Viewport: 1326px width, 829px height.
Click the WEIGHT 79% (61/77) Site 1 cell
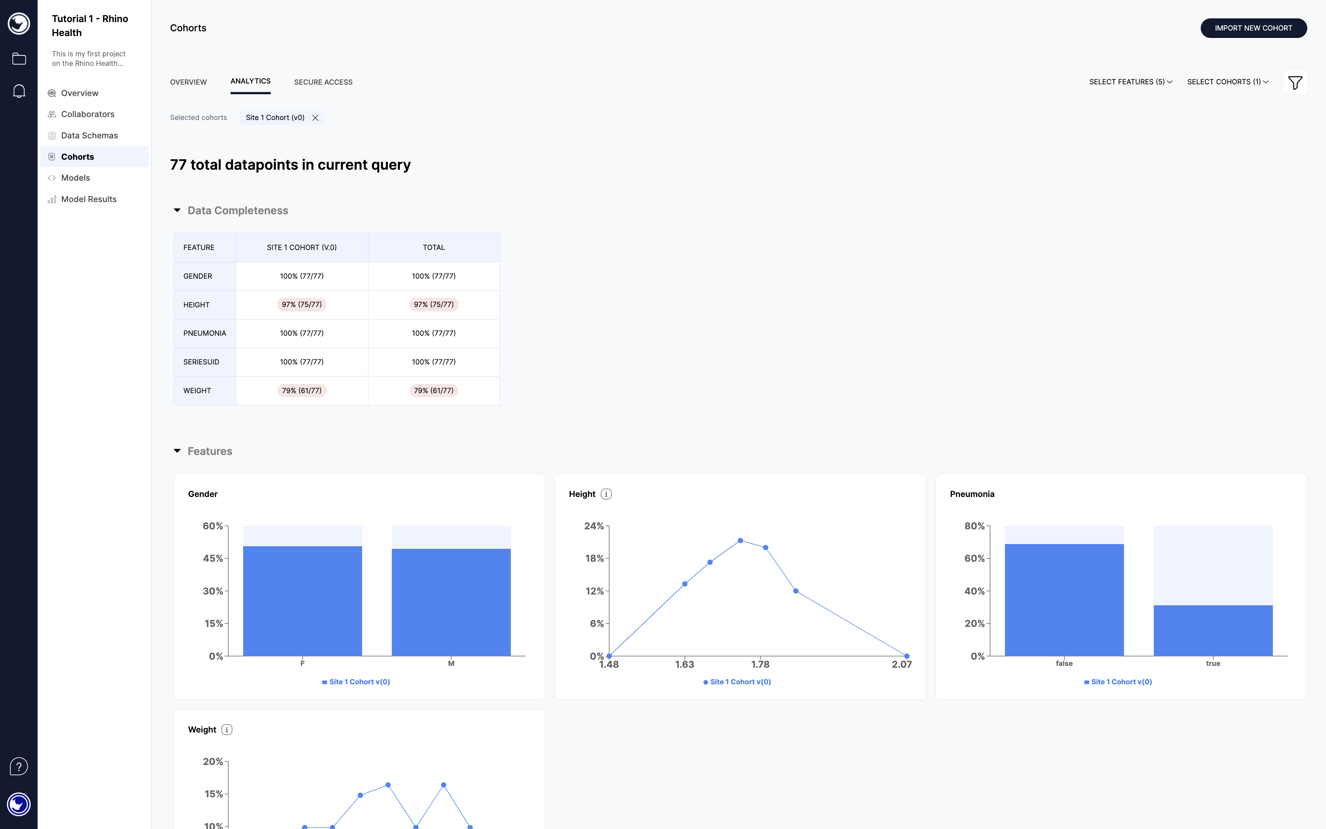click(302, 391)
